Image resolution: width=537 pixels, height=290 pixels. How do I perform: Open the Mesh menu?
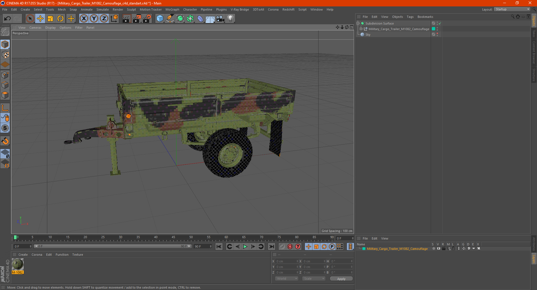tap(62, 9)
